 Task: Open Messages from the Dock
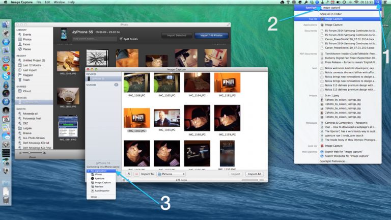[x=6, y=136]
